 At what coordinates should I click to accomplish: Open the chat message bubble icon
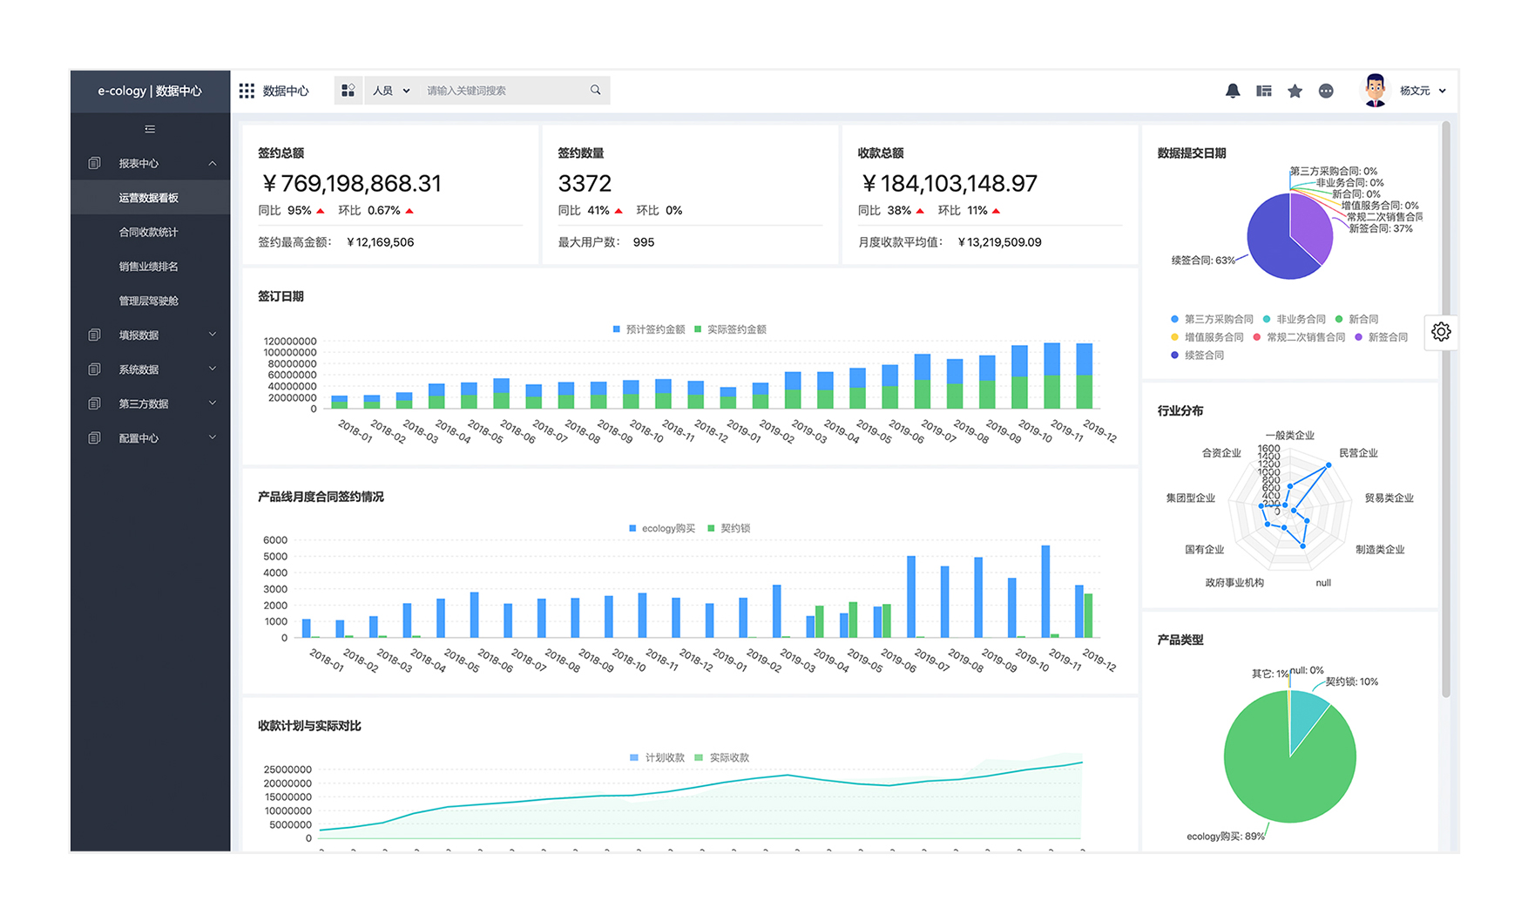tap(1326, 91)
